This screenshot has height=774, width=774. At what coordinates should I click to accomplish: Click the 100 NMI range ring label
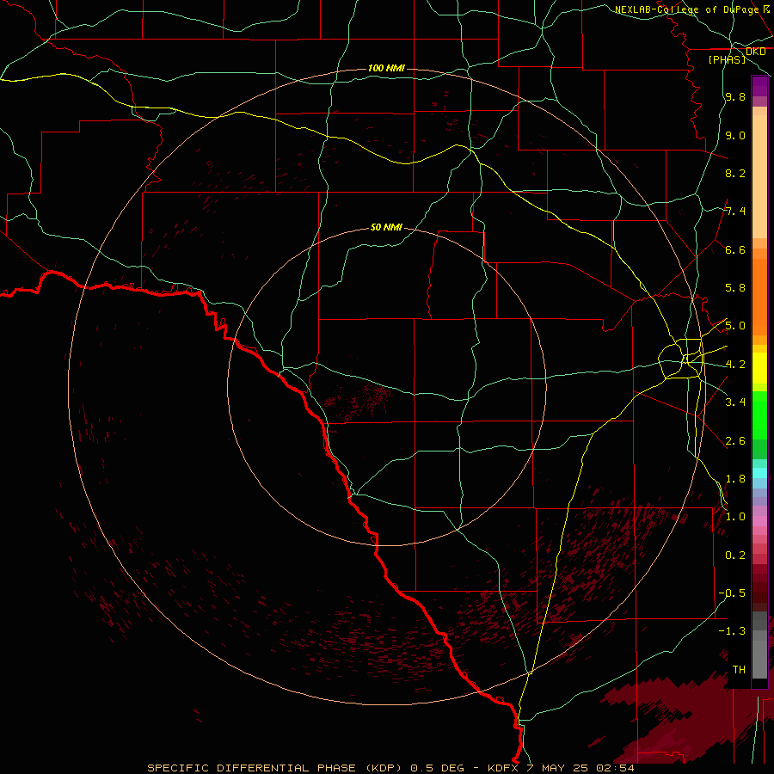pos(386,68)
